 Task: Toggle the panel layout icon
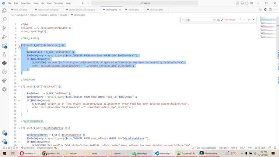click(x=242, y=3)
